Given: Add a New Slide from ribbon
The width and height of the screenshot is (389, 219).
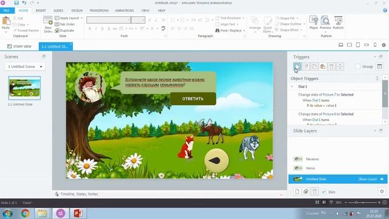Looking at the screenshot, I should click(x=47, y=24).
